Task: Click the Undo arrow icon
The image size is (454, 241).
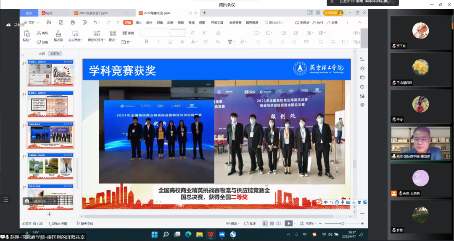Action: [95, 22]
